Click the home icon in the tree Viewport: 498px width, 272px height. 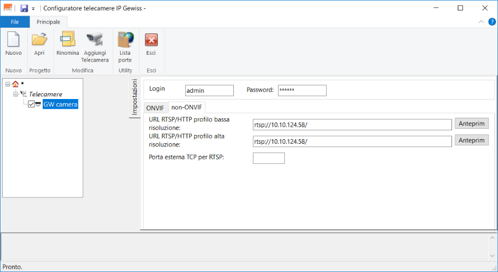point(16,84)
